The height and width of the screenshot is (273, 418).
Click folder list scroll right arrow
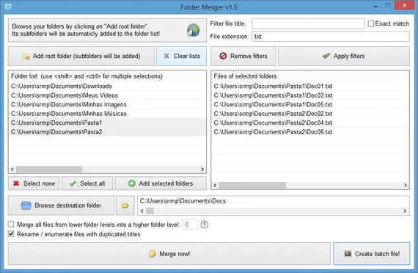click(x=202, y=170)
